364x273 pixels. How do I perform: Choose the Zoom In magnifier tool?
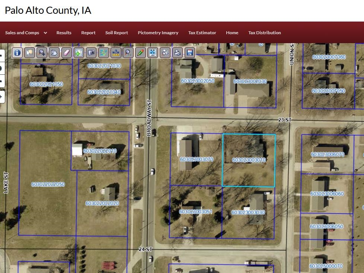(x=42, y=52)
